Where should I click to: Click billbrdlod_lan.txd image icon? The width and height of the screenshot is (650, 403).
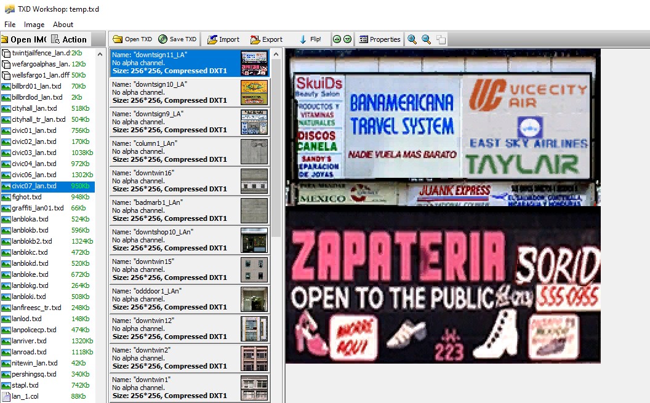(x=6, y=97)
